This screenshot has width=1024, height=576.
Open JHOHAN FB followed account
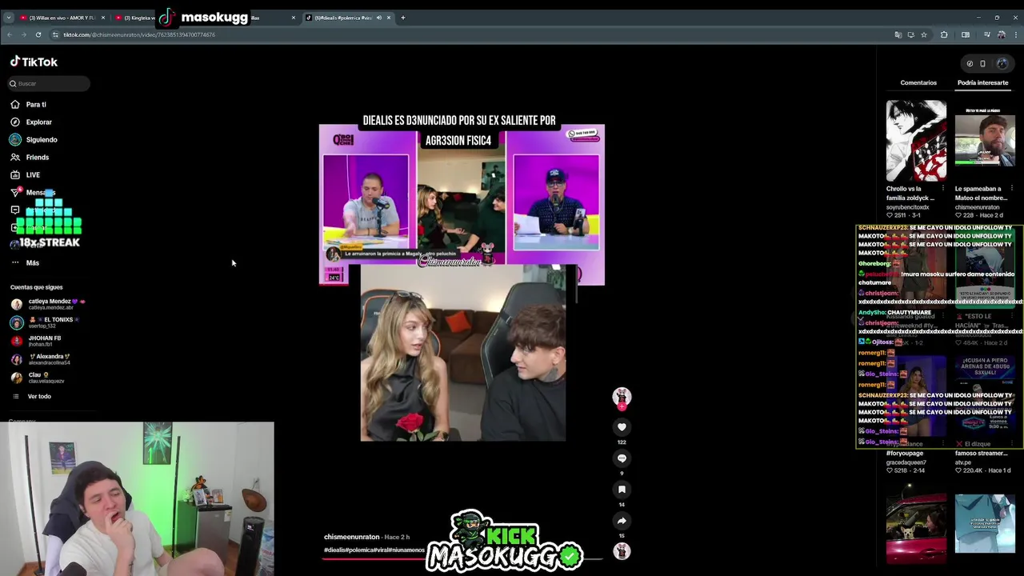coord(36,341)
